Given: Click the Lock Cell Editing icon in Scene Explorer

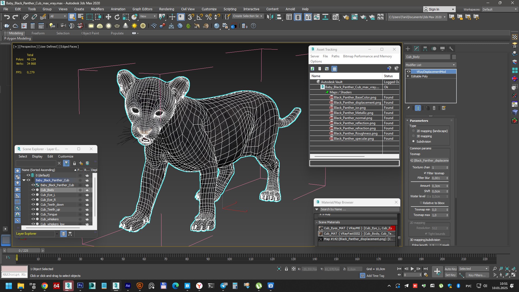Looking at the screenshot, I should pos(74,163).
